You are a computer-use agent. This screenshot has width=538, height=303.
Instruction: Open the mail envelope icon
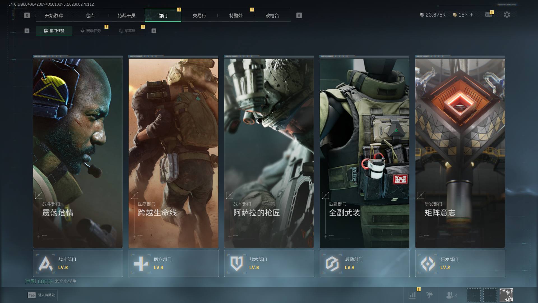tap(488, 15)
